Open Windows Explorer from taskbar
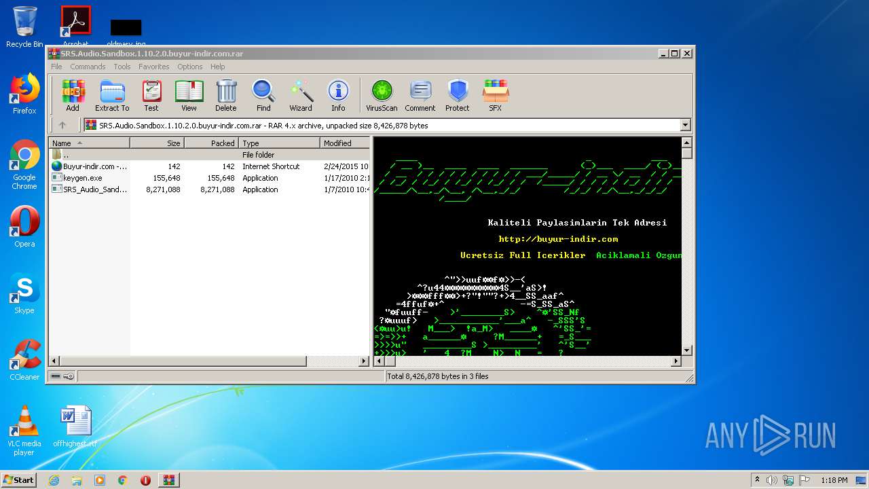The image size is (869, 489). tap(77, 480)
